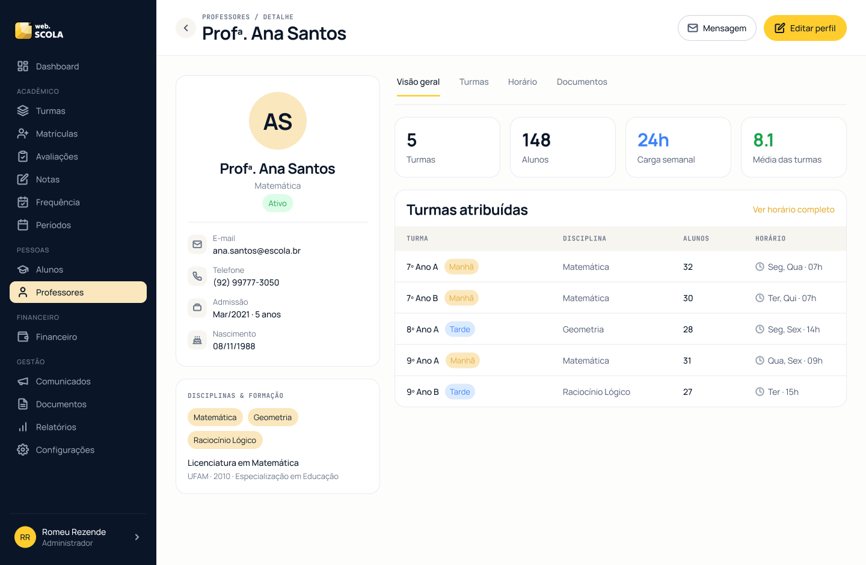Click the Ativo status badge
Image resolution: width=866 pixels, height=565 pixels.
coord(278,203)
